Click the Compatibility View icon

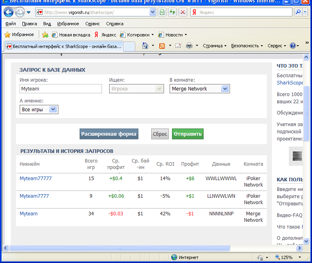[x=162, y=12]
